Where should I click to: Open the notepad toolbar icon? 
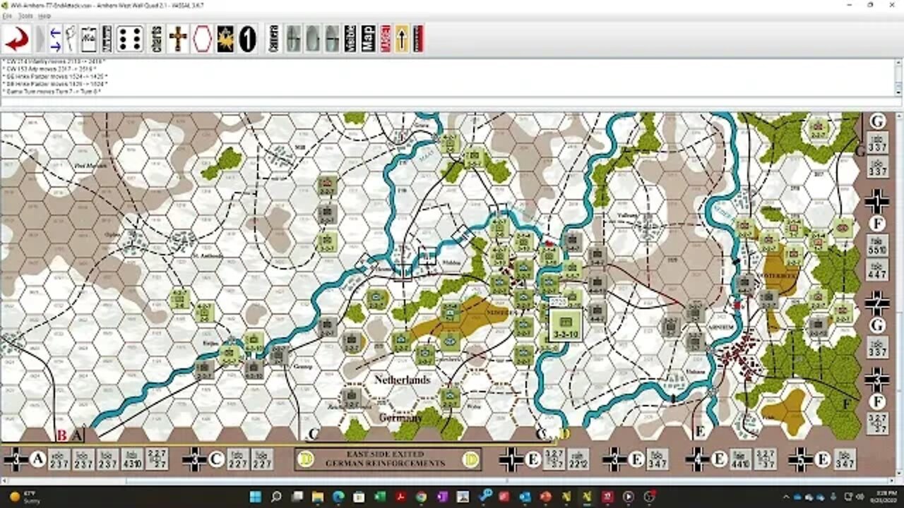(89, 39)
